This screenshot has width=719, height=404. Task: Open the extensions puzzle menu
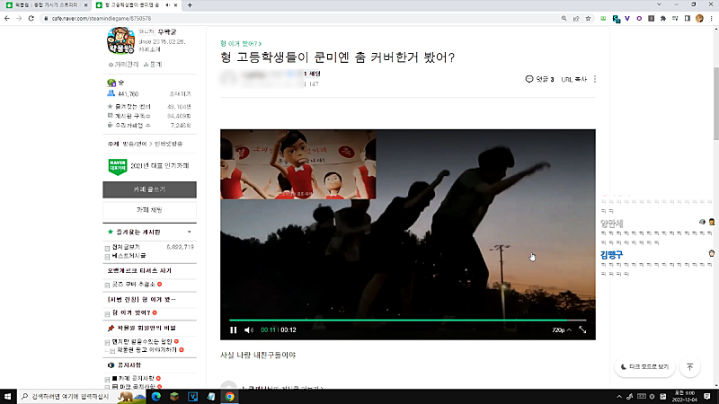click(x=663, y=18)
